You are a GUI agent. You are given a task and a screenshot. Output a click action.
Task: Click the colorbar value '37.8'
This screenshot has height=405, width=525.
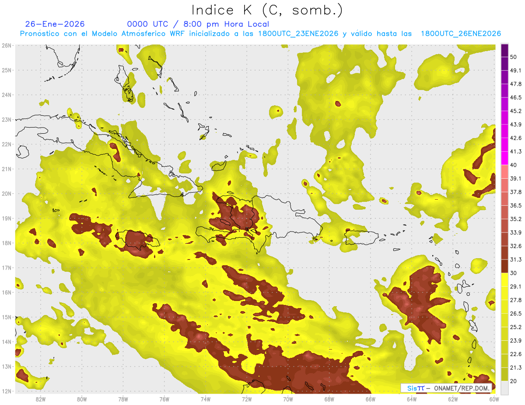[x=515, y=192]
